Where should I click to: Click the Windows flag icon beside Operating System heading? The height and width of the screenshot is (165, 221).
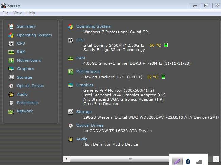[x=71, y=26]
